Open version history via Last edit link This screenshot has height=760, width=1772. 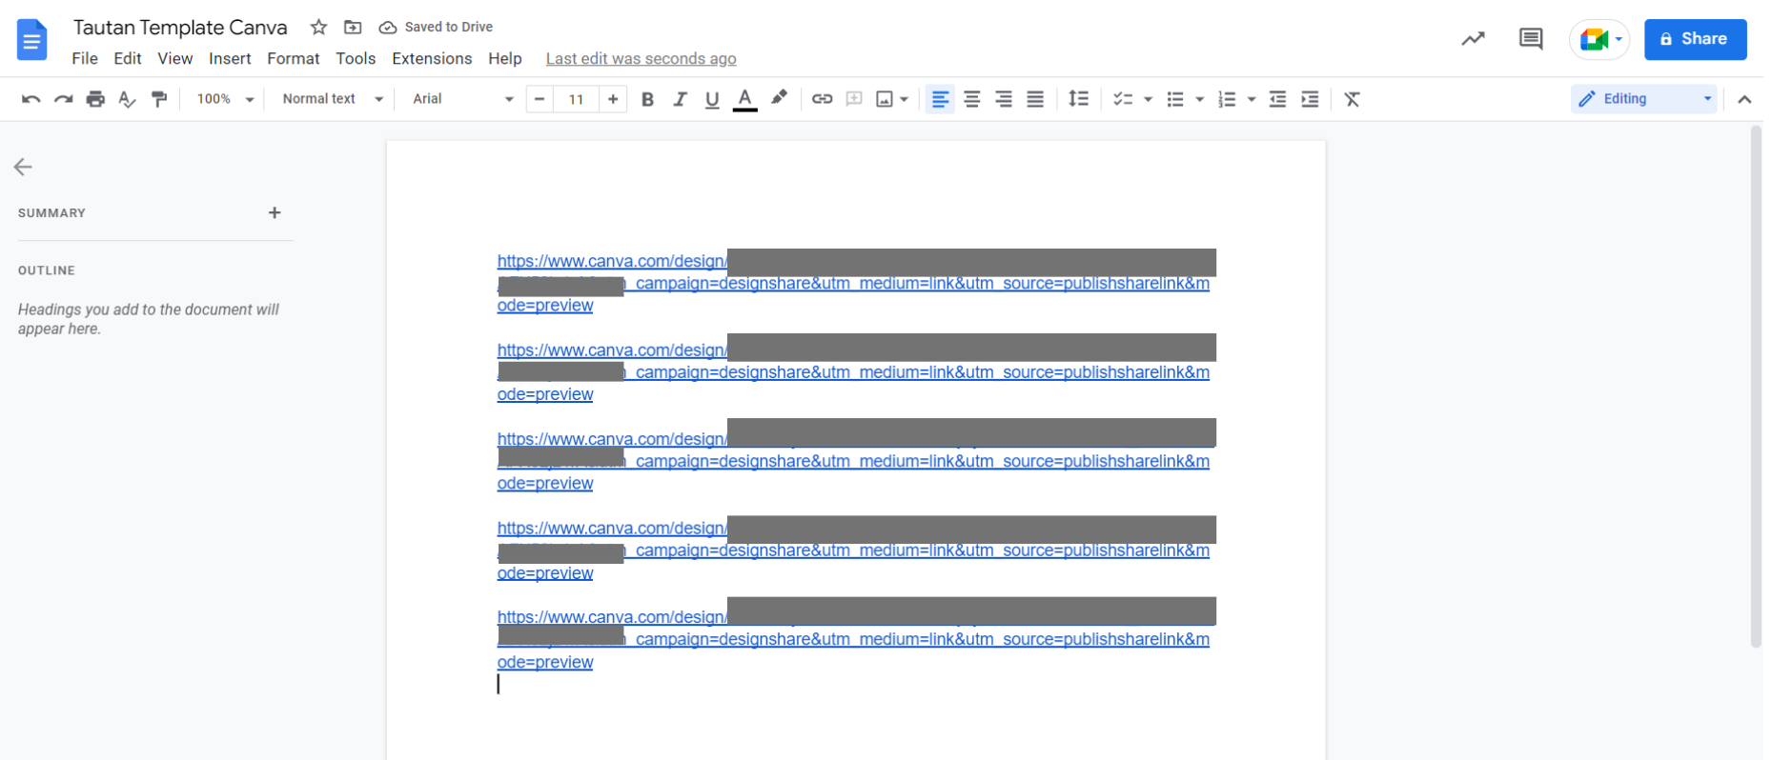coord(641,59)
